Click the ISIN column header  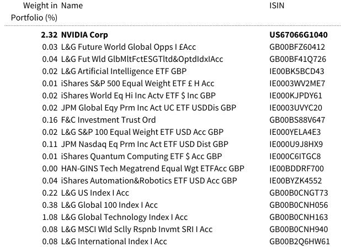pyautogui.click(x=276, y=6)
